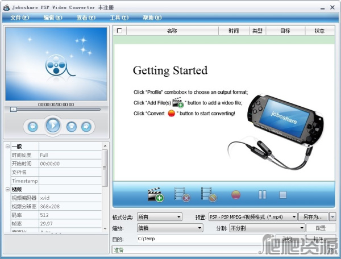The height and width of the screenshot is (259, 341).
Task: Click the Add File(s) icon in Getting Started text
Action: (x=178, y=102)
